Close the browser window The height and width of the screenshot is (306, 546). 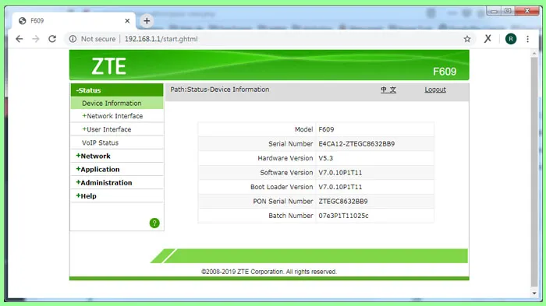point(527,11)
